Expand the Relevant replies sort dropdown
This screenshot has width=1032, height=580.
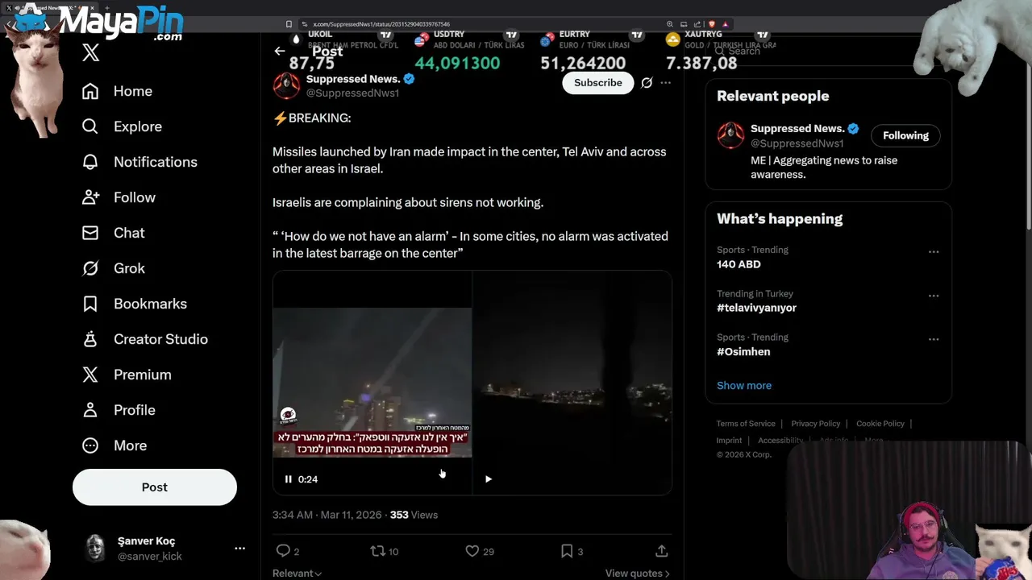[x=298, y=574]
